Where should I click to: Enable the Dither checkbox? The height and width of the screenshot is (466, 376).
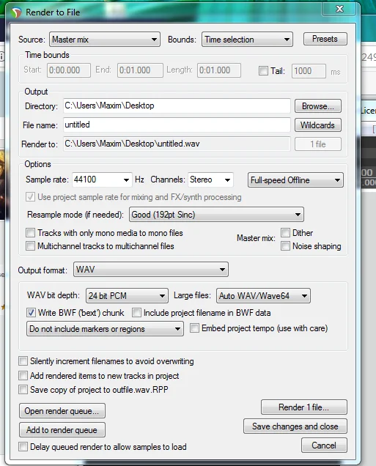point(285,233)
